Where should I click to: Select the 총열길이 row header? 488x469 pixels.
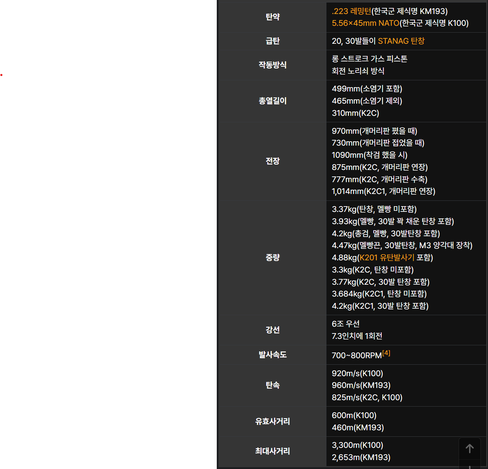(x=273, y=101)
